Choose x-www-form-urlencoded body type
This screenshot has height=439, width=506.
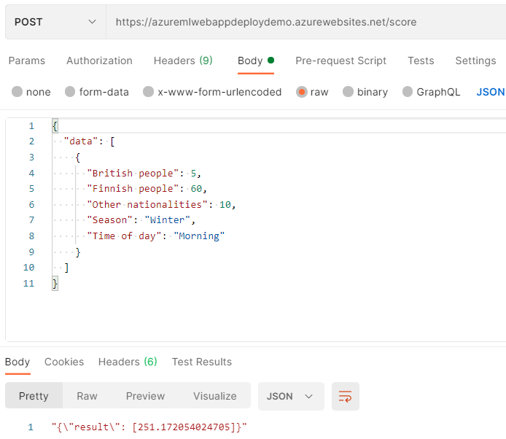click(x=149, y=92)
